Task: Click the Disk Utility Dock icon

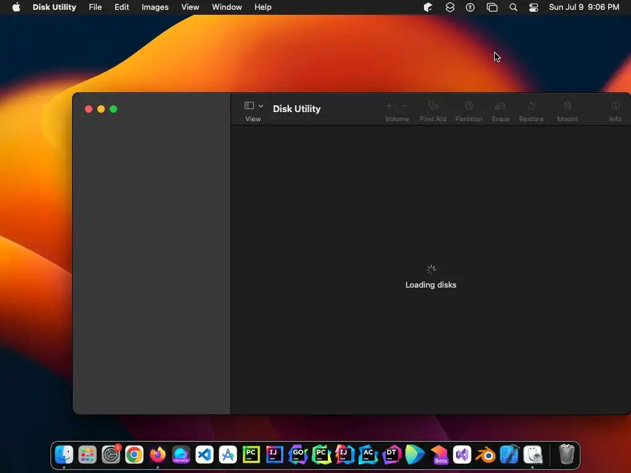Action: click(533, 455)
